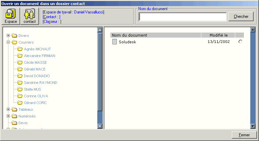Click the contact icon button
The image size is (259, 141).
pyautogui.click(x=30, y=16)
